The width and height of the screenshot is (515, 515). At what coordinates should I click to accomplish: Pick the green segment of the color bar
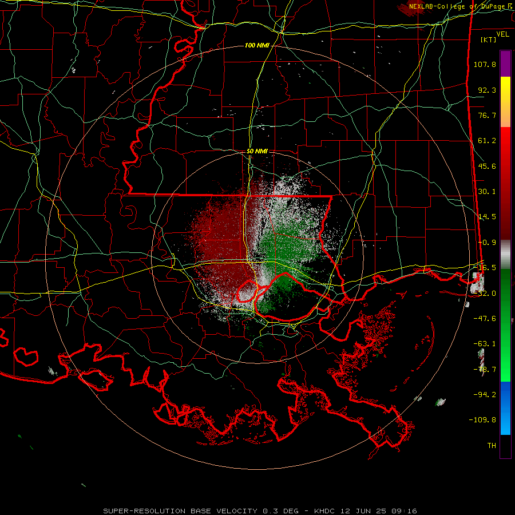505,325
